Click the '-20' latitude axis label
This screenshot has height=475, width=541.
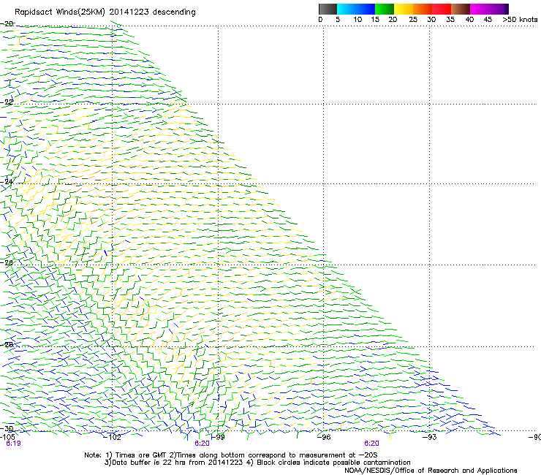coord(7,24)
